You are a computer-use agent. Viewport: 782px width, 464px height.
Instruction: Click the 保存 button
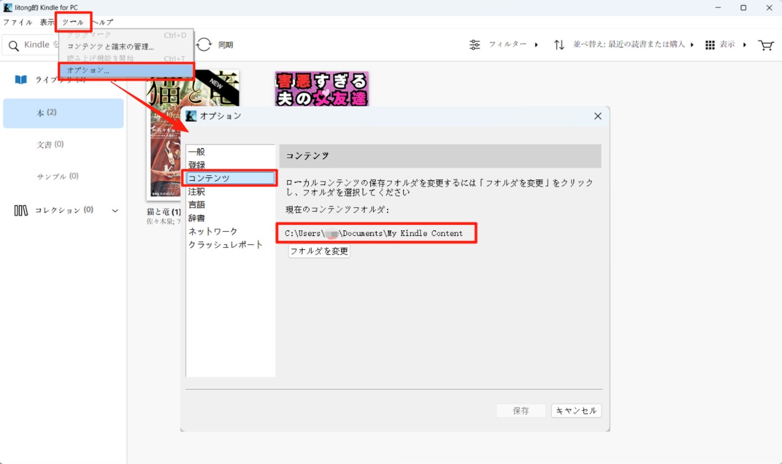click(x=521, y=411)
